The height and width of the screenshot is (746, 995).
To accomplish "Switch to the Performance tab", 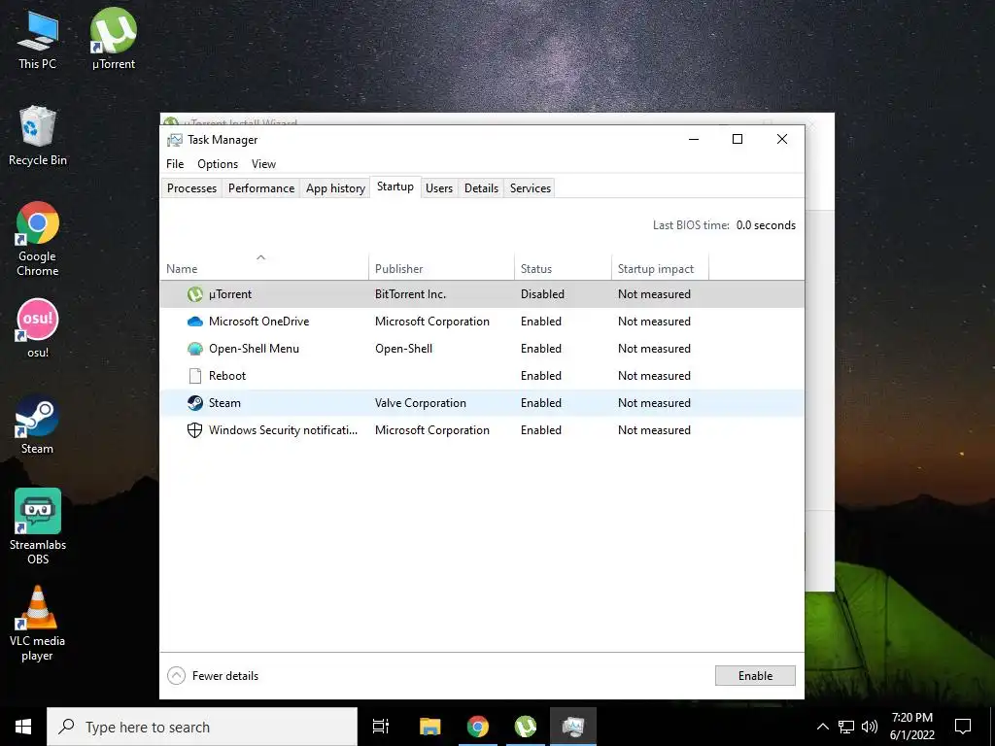I will pyautogui.click(x=261, y=188).
